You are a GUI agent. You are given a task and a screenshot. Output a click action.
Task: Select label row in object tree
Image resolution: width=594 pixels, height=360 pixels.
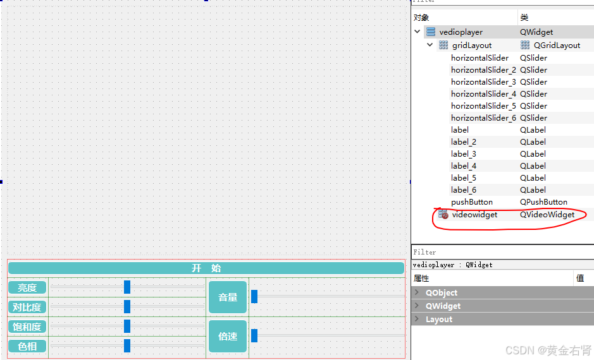[x=460, y=130]
